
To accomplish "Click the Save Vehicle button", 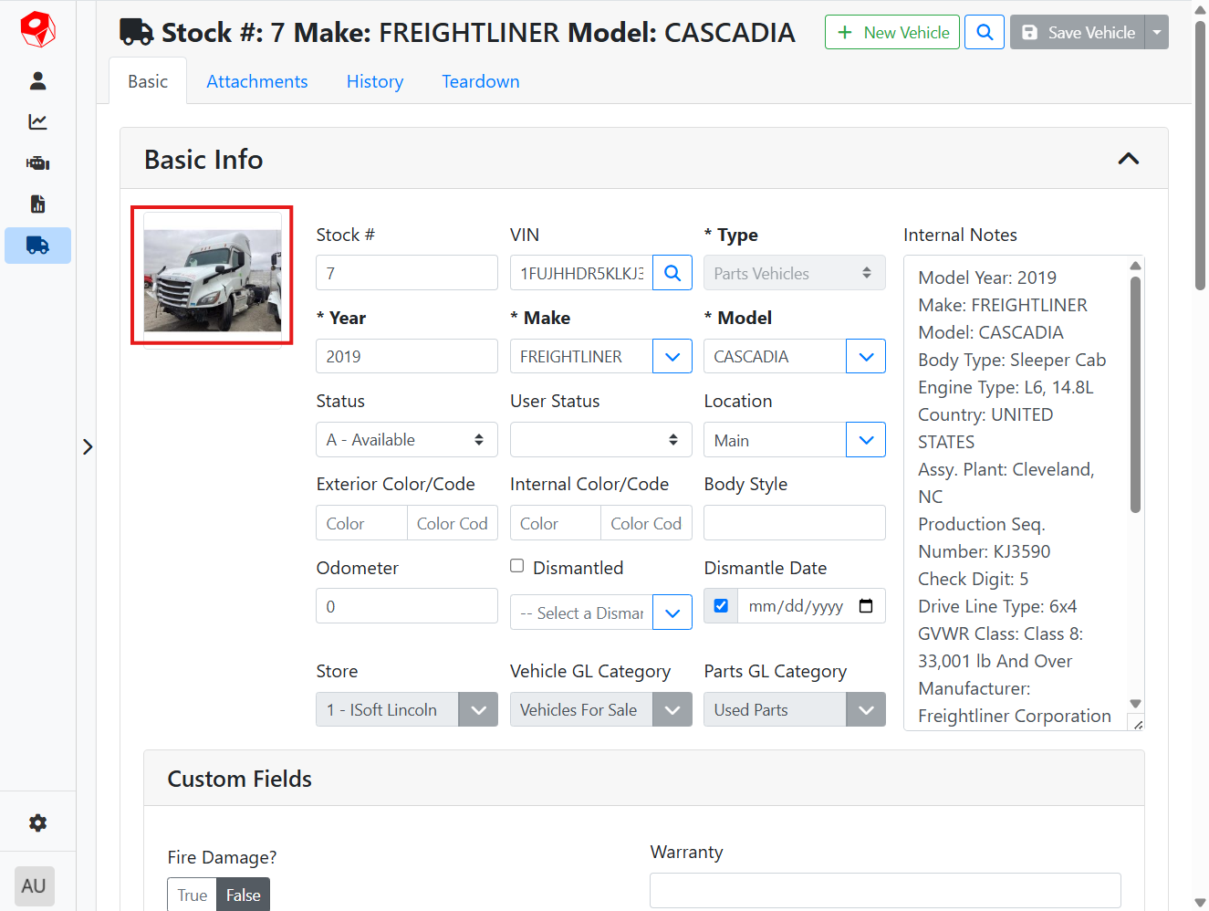I will click(1078, 32).
